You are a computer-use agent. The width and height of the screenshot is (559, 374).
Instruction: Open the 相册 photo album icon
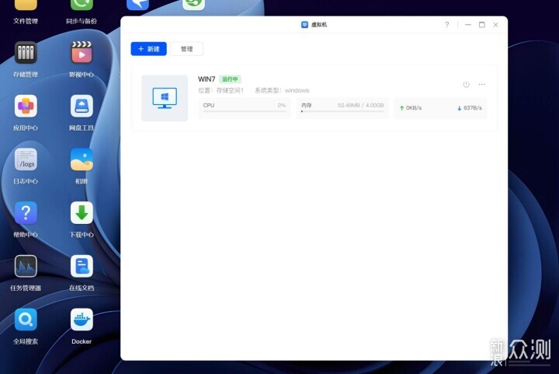[x=82, y=159]
